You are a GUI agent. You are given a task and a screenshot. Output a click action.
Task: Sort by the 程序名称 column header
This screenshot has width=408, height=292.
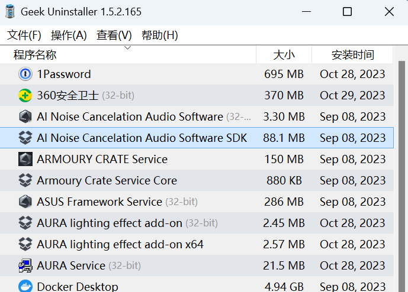pos(35,55)
